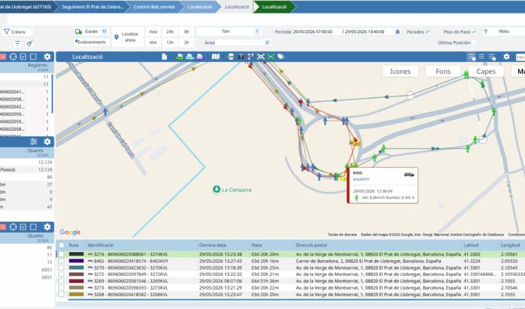Select the Control dels serveis breadcrumb
Screen dimensions: 525x309
154,7
